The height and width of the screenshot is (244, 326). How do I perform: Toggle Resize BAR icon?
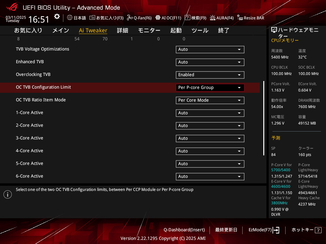(240, 18)
